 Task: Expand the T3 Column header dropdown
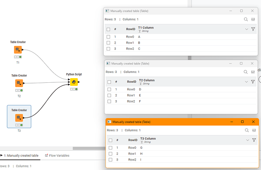247,140
